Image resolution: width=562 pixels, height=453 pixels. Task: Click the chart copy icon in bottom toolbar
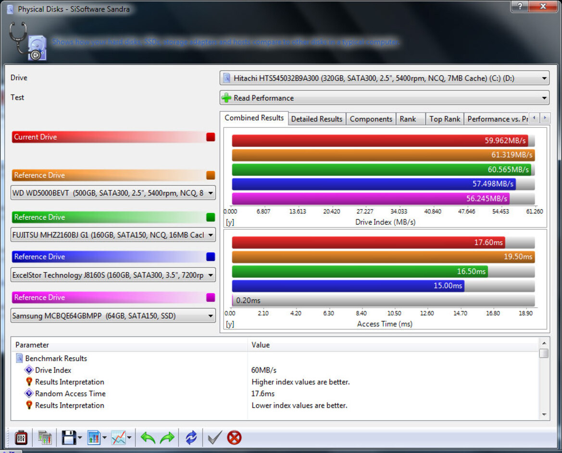[45, 438]
